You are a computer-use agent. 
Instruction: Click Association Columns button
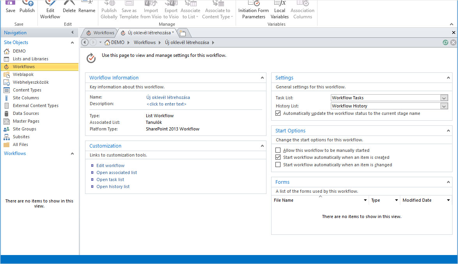coord(302,10)
